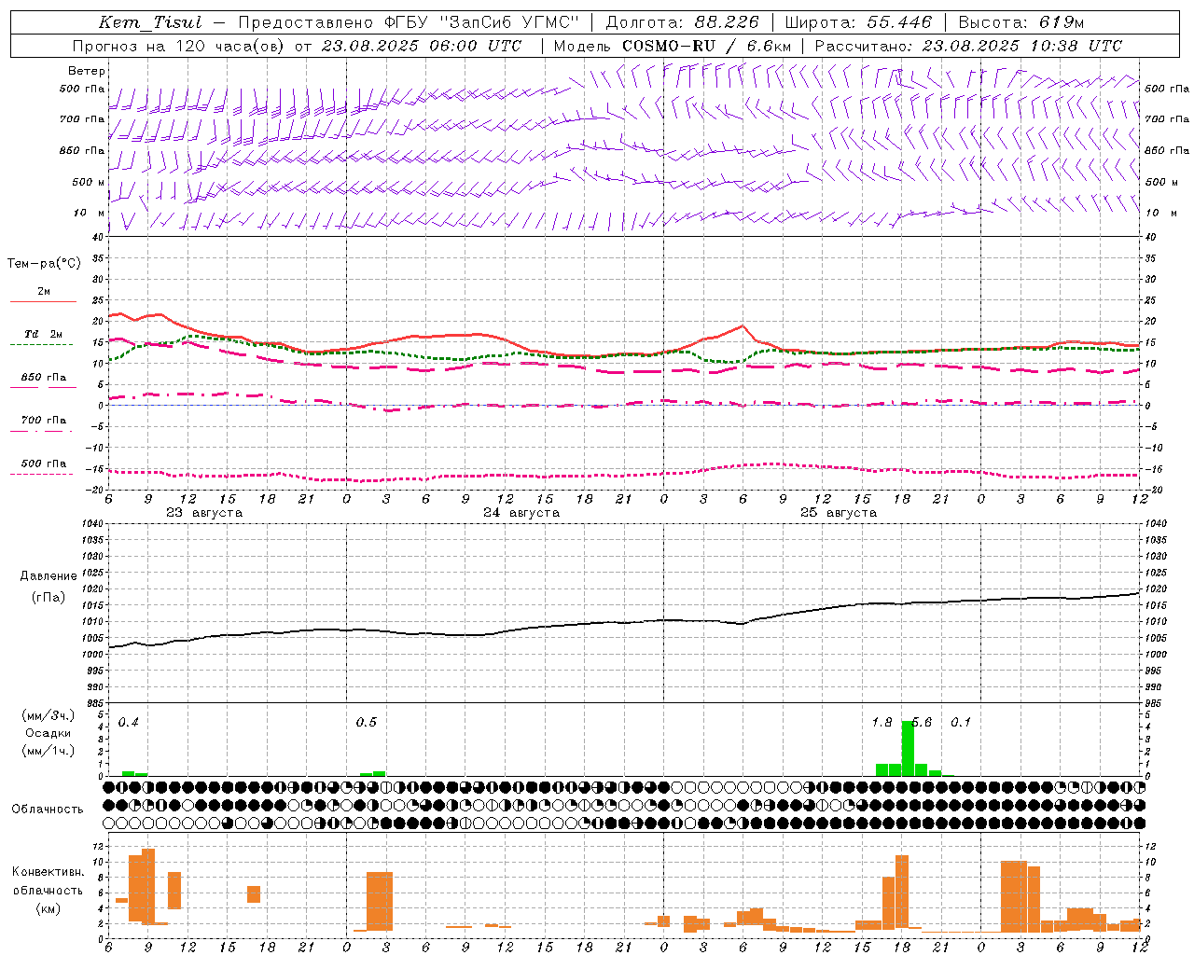Screen dimensions: 1194x955
Task: Click the "25 августа" date label
Action: coord(839,513)
